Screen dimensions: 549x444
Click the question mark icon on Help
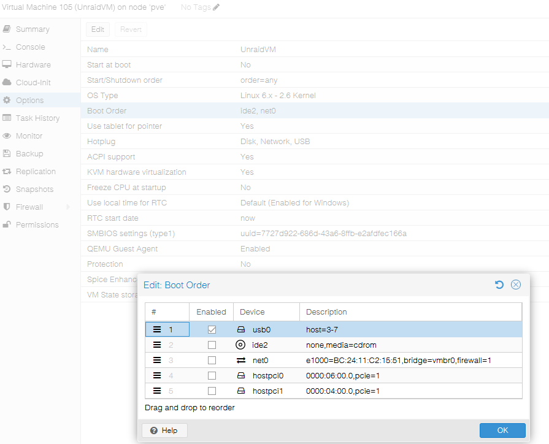point(154,431)
